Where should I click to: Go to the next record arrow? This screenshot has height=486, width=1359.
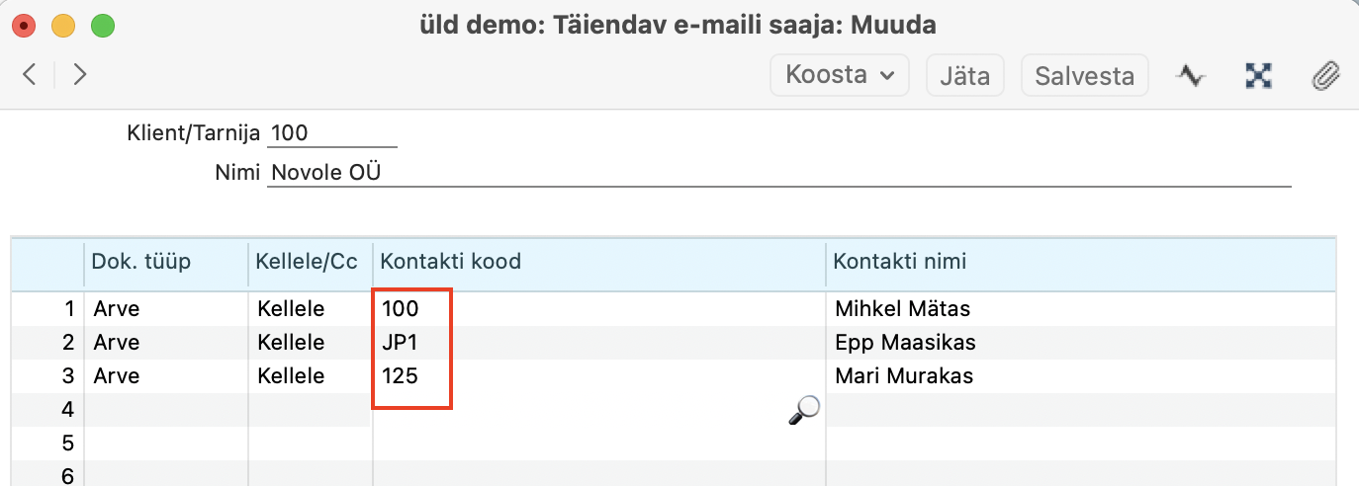[x=80, y=74]
